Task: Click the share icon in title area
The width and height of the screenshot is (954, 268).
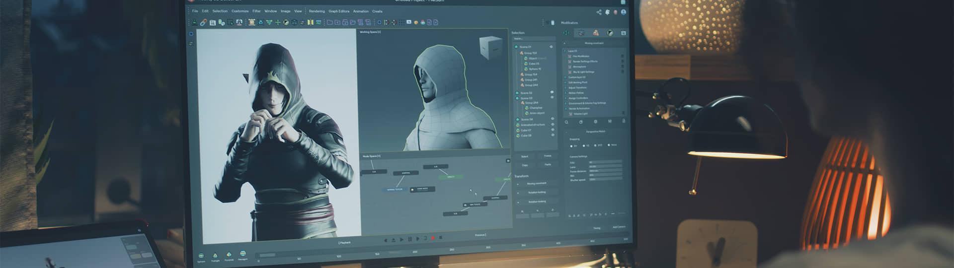Action: point(599,12)
